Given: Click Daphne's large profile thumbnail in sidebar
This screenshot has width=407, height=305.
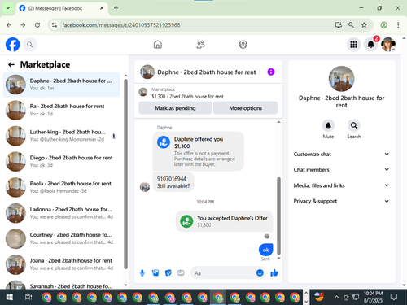Looking at the screenshot, I should [341, 79].
